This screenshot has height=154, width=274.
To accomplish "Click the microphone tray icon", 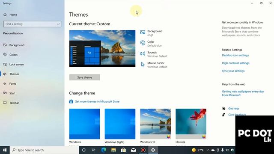I will click(x=223, y=150).
